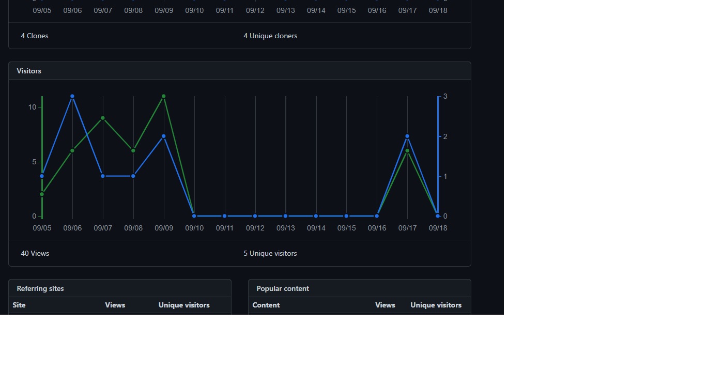708x370 pixels.
Task: Sort referring sites by the Views column
Action: pos(115,305)
